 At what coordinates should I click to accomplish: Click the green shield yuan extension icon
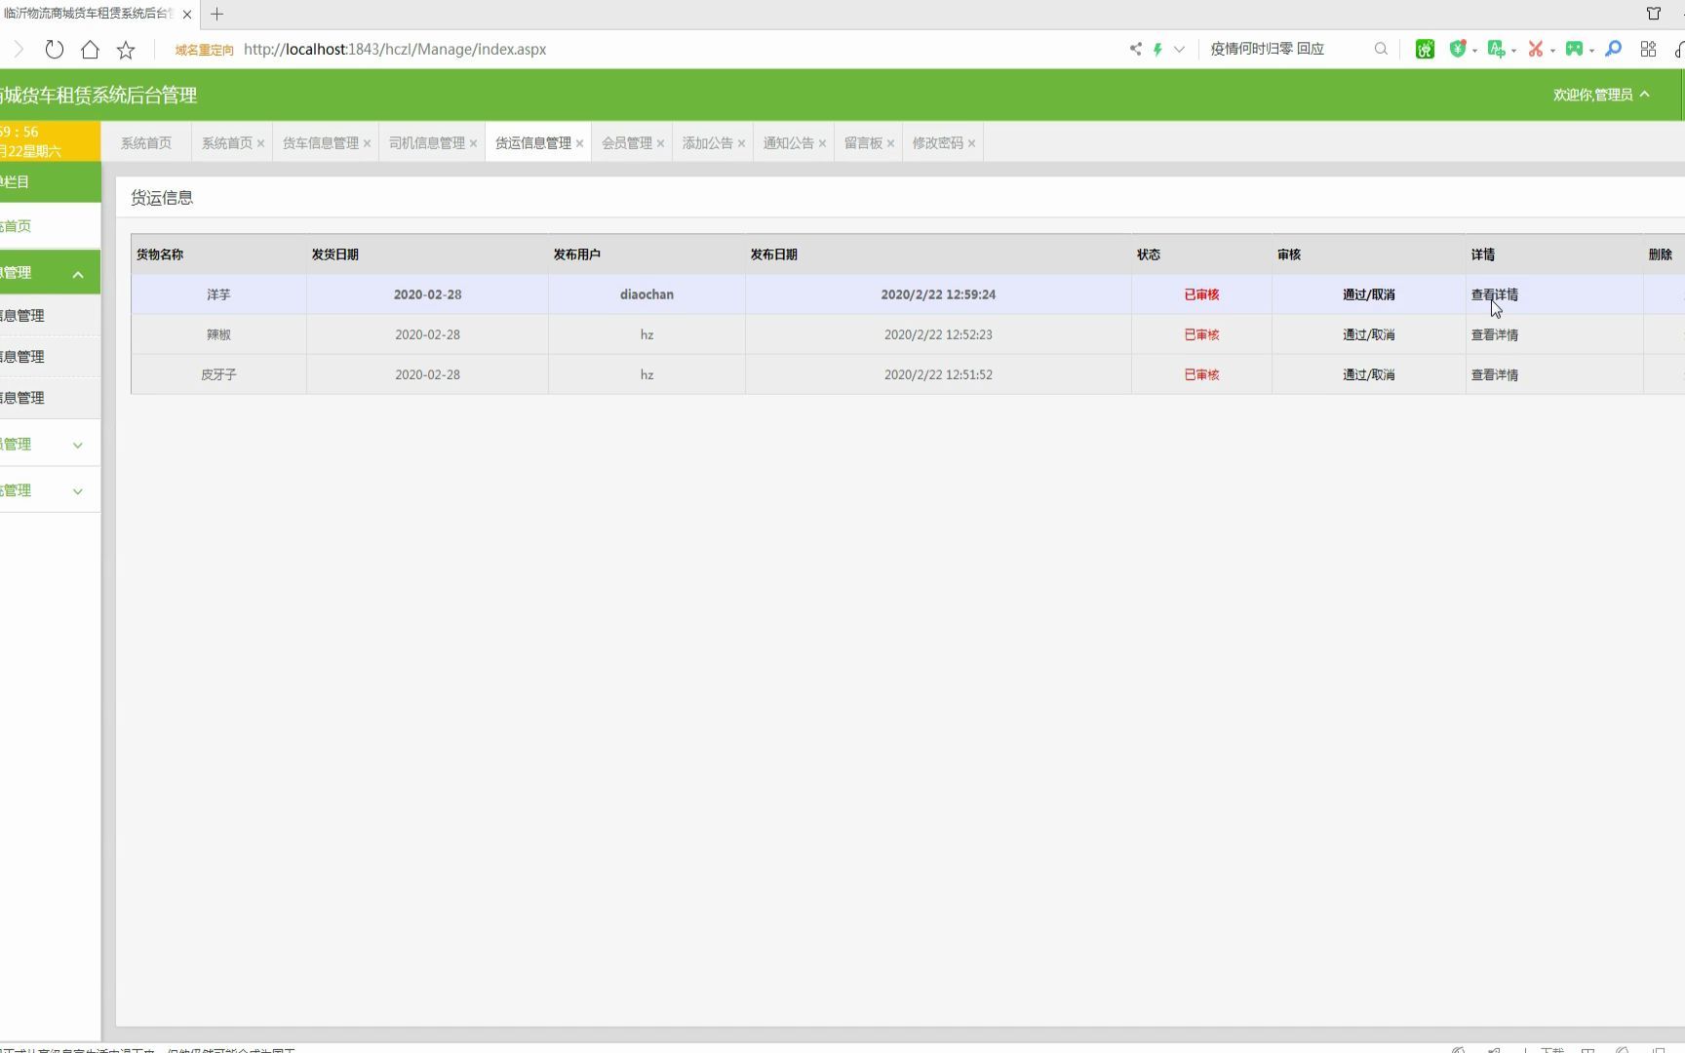[x=1458, y=49]
